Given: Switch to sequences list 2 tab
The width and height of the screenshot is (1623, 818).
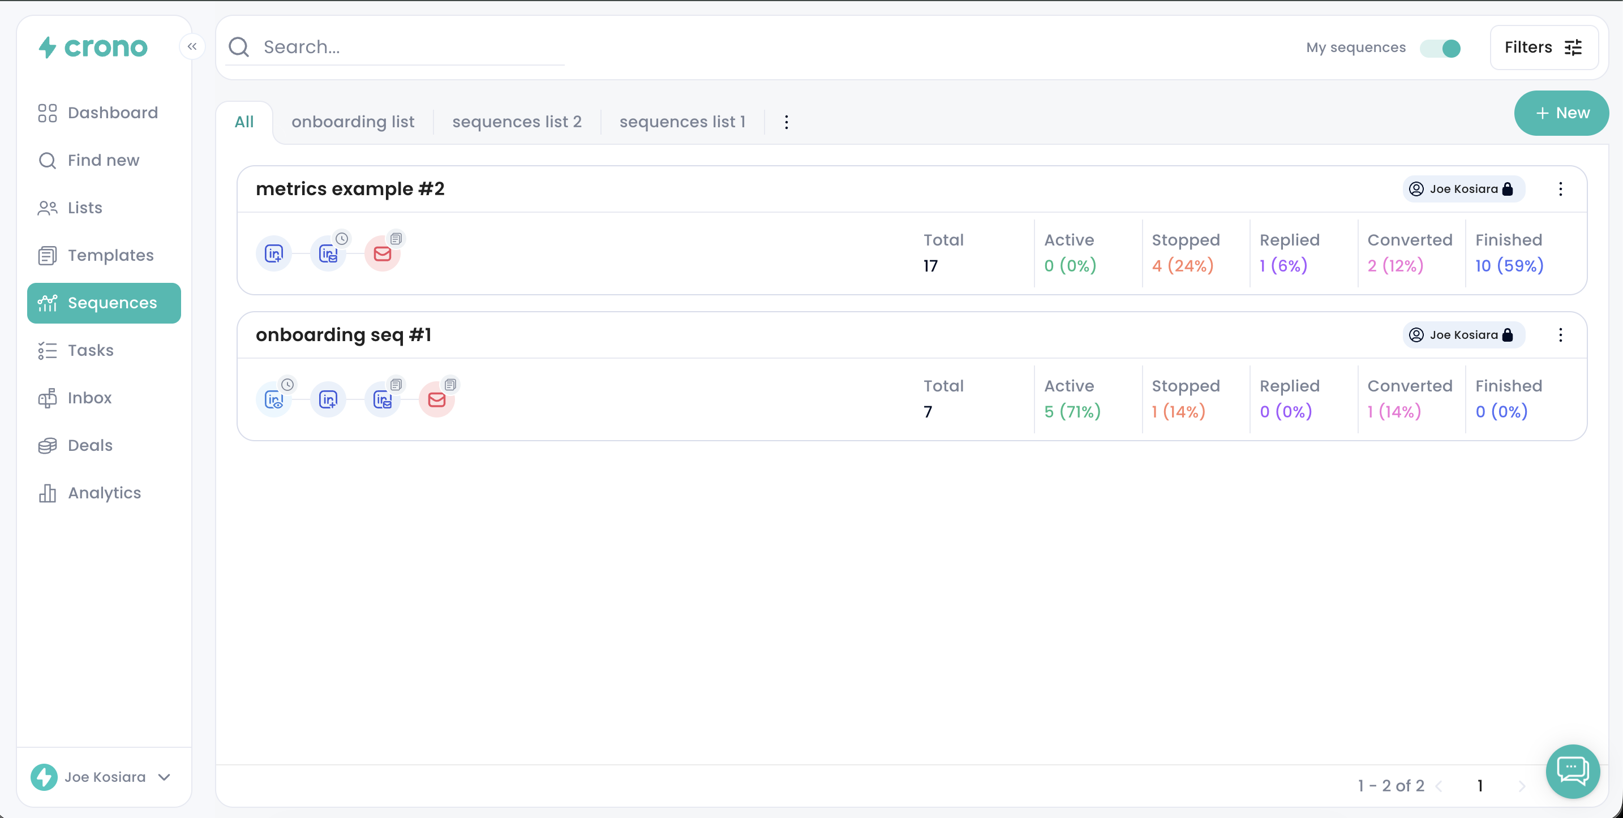Looking at the screenshot, I should tap(517, 122).
